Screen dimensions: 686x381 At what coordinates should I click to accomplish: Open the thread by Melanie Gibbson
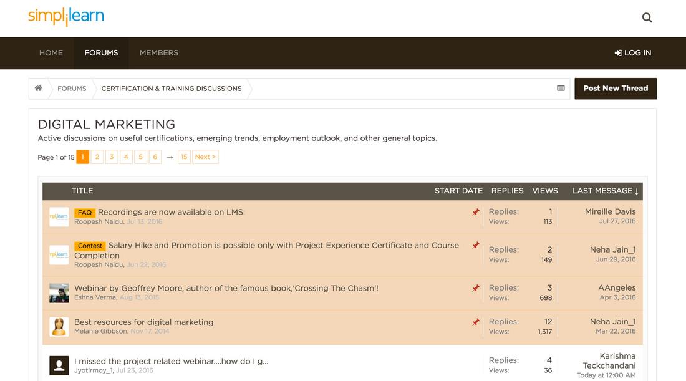tap(143, 322)
